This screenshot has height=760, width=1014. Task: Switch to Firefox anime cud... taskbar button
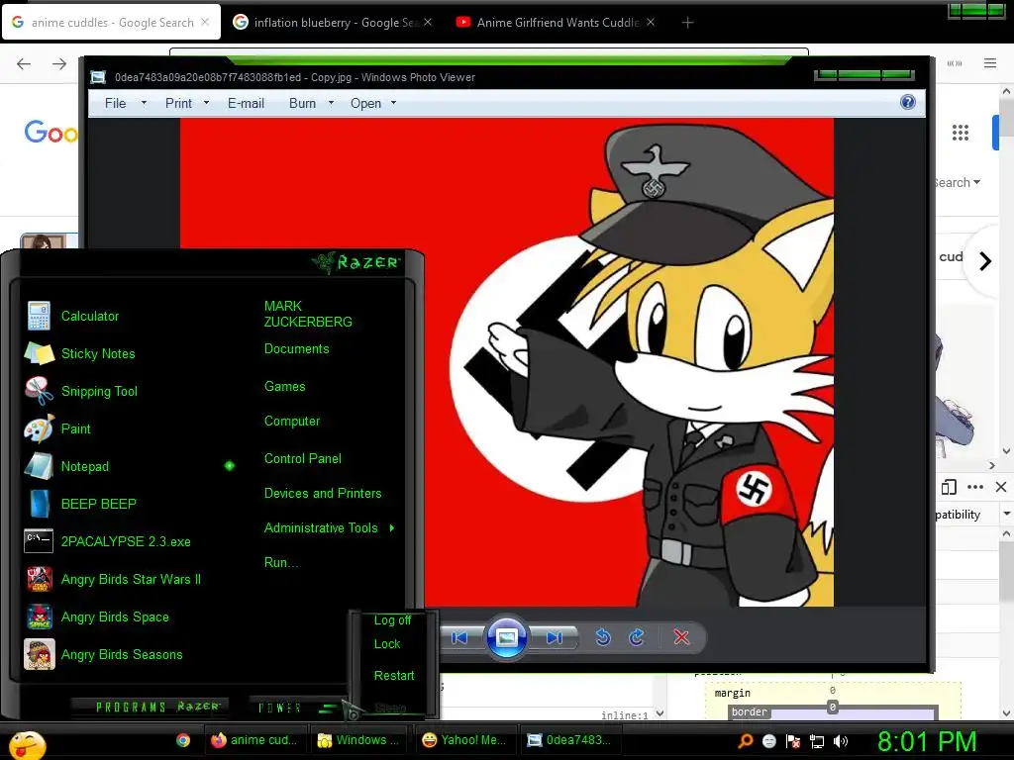pos(254,740)
